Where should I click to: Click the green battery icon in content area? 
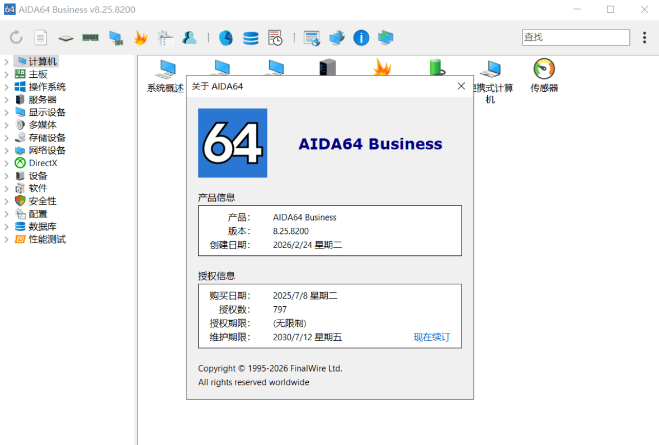click(436, 67)
